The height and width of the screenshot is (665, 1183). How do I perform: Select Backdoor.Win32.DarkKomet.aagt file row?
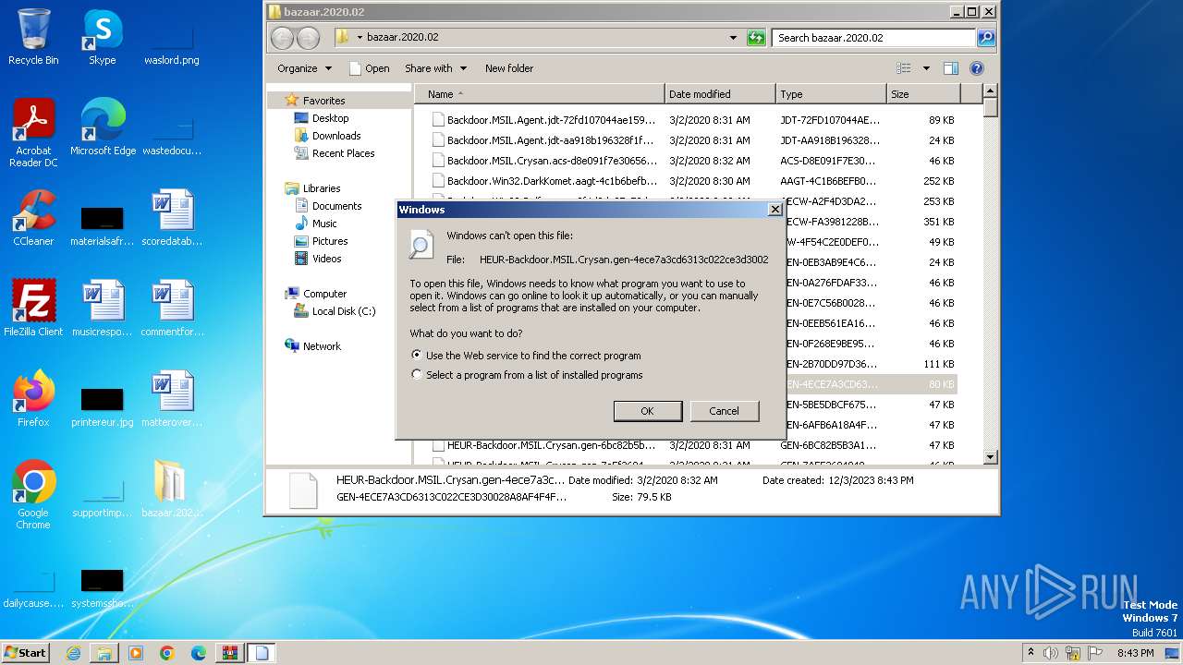693,181
